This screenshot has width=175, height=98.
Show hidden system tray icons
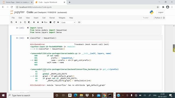point(123,95)
